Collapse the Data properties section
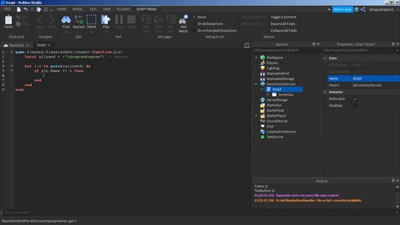 (x=325, y=58)
